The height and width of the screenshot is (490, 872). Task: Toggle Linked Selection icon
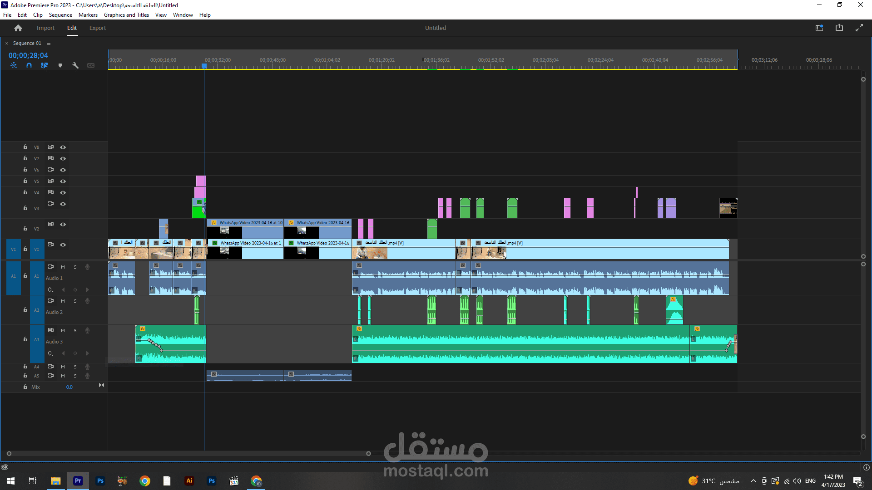coord(45,65)
